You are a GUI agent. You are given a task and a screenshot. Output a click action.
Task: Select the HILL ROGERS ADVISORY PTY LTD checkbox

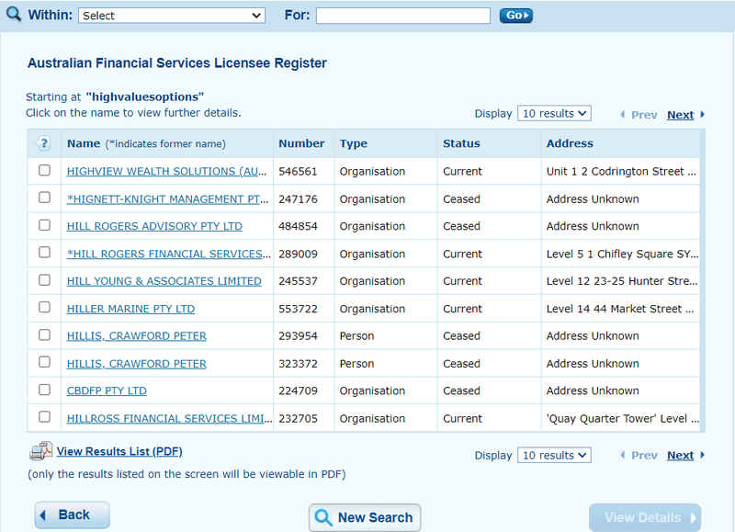click(44, 225)
